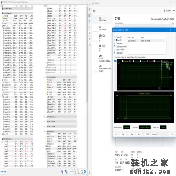Image resolution: width=176 pixels, height=176 pixels.
Task: Collapse first sensor group at top of HWiNFO left column
Action: (1, 8)
